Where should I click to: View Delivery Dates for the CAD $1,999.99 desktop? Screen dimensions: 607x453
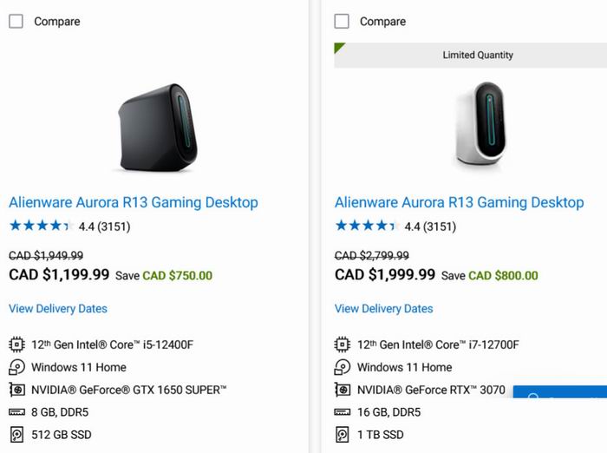coord(383,308)
